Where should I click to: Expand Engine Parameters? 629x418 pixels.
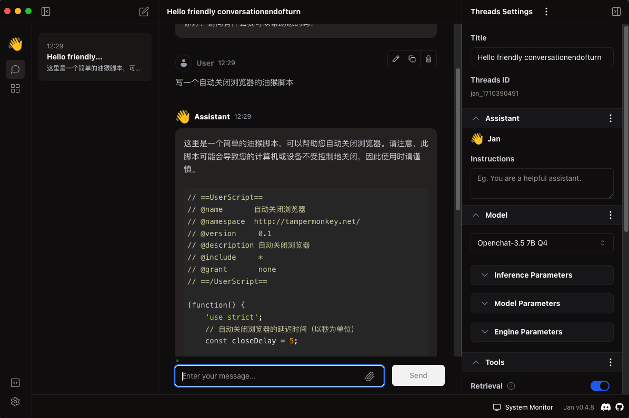point(542,332)
